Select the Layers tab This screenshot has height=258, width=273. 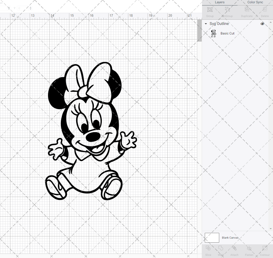(x=219, y=2)
